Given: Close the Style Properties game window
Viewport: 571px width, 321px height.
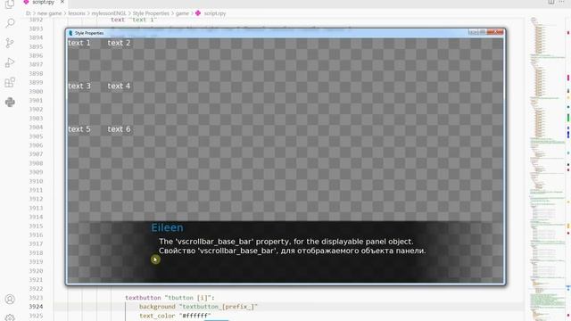Looking at the screenshot, I should [495, 32].
